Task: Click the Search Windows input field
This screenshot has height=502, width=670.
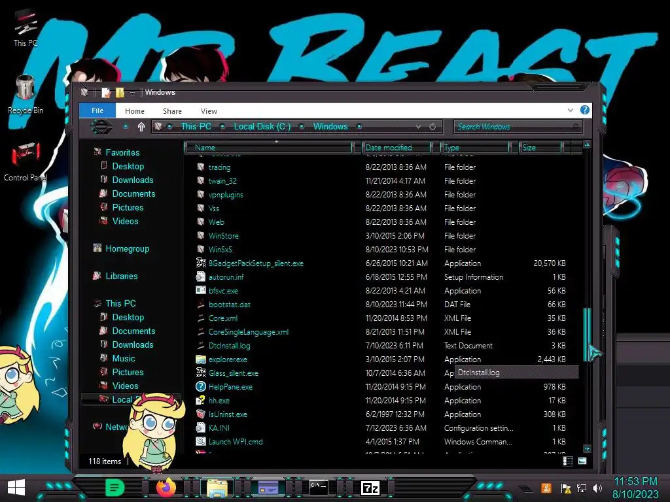Action: pos(518,127)
